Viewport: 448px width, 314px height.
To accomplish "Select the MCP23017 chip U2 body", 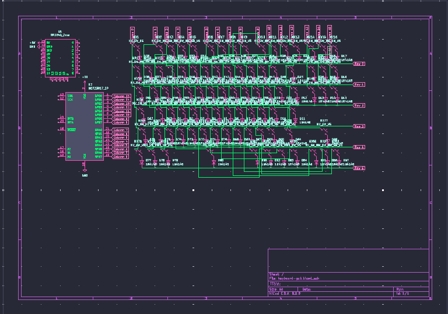I will [x=85, y=126].
